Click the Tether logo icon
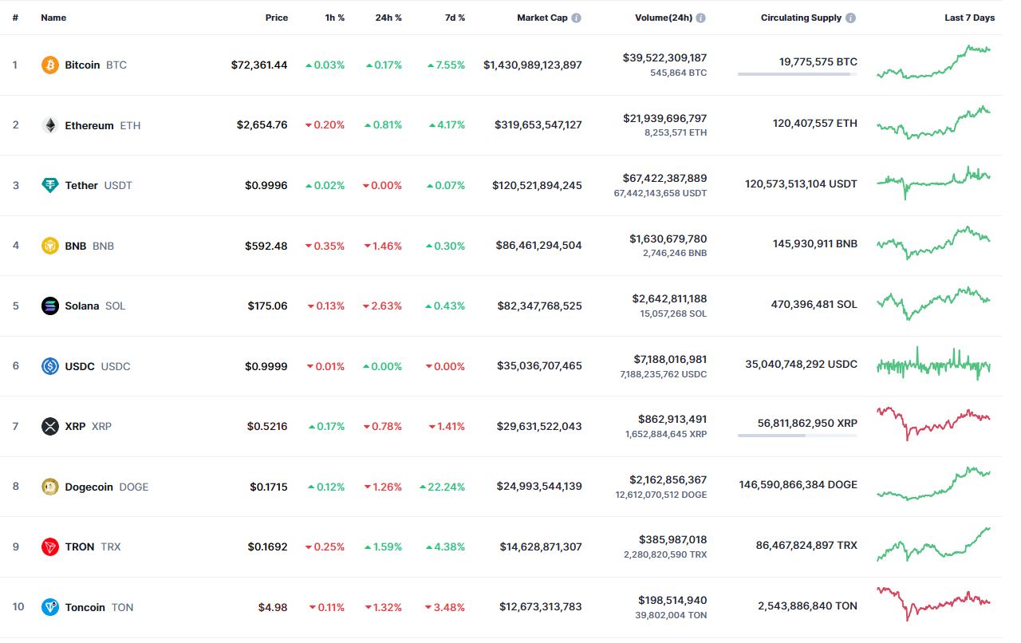1021x643 pixels. [x=50, y=185]
